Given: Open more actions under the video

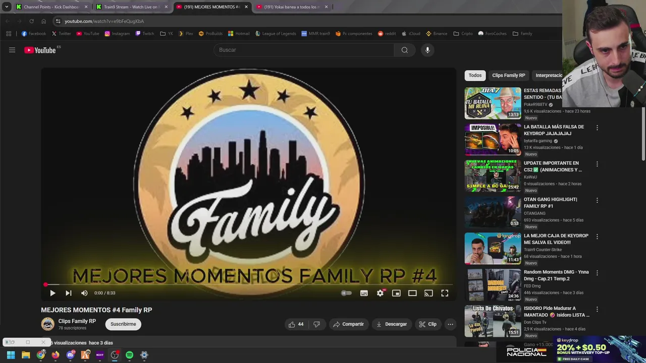Looking at the screenshot, I should [451, 324].
